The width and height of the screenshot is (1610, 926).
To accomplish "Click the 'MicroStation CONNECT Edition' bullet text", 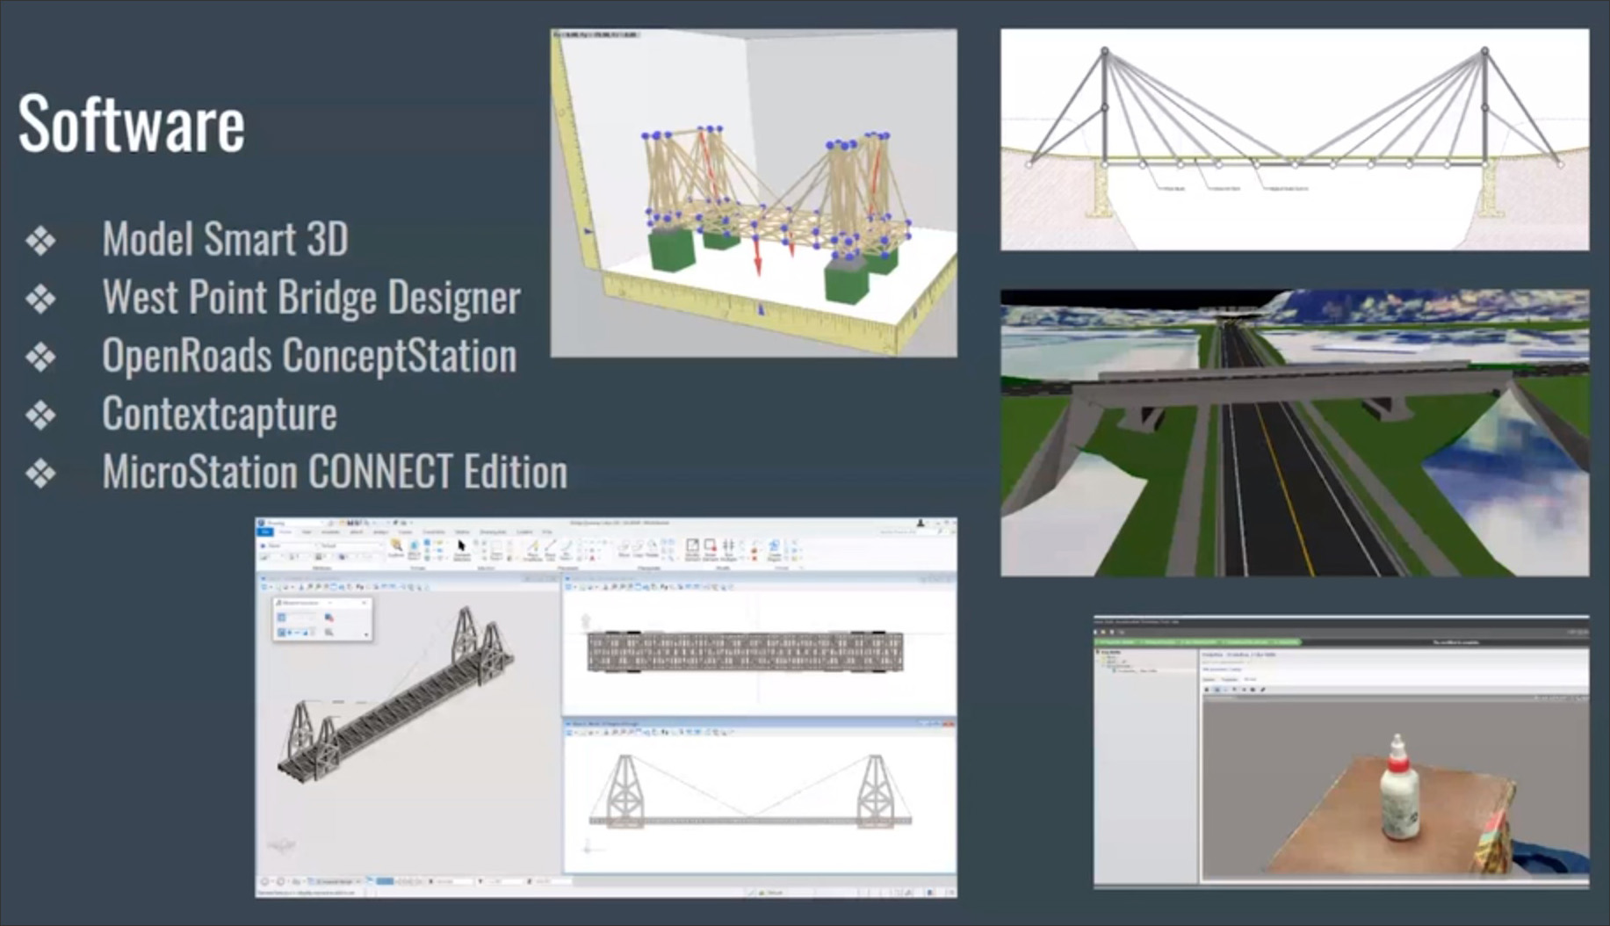I will [335, 472].
